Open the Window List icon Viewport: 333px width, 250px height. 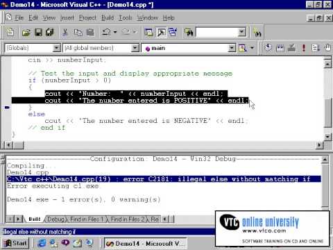pos(173,32)
